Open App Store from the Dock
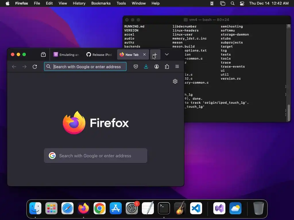Viewport: 294px width, 220px height. pyautogui.click(x=116, y=208)
